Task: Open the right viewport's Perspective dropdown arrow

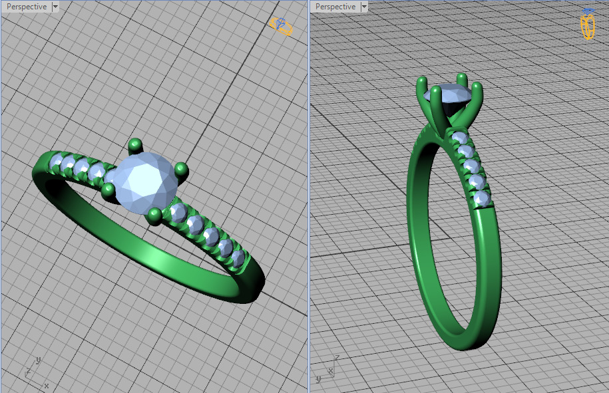Action: [364, 7]
